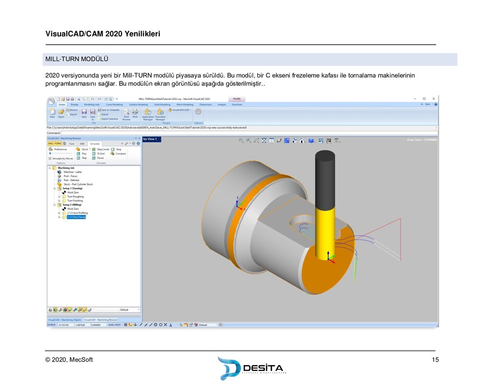Click Play simulation
Image resolution: width=500 pixels, height=386 pixels.
[x=82, y=154]
